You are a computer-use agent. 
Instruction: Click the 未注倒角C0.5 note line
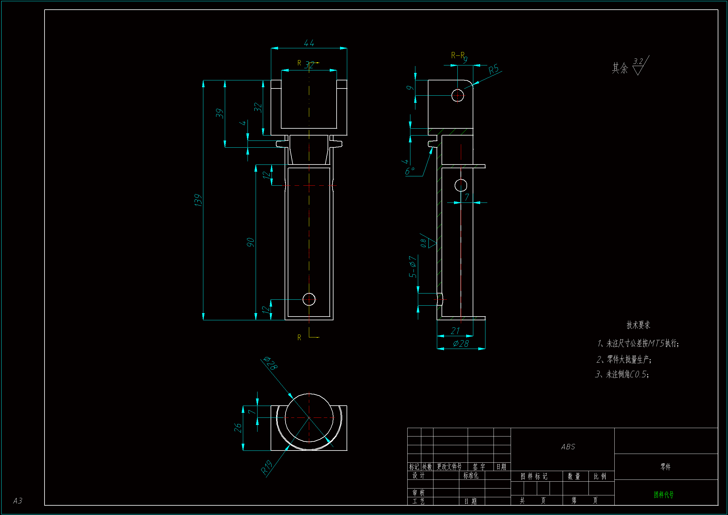click(622, 374)
